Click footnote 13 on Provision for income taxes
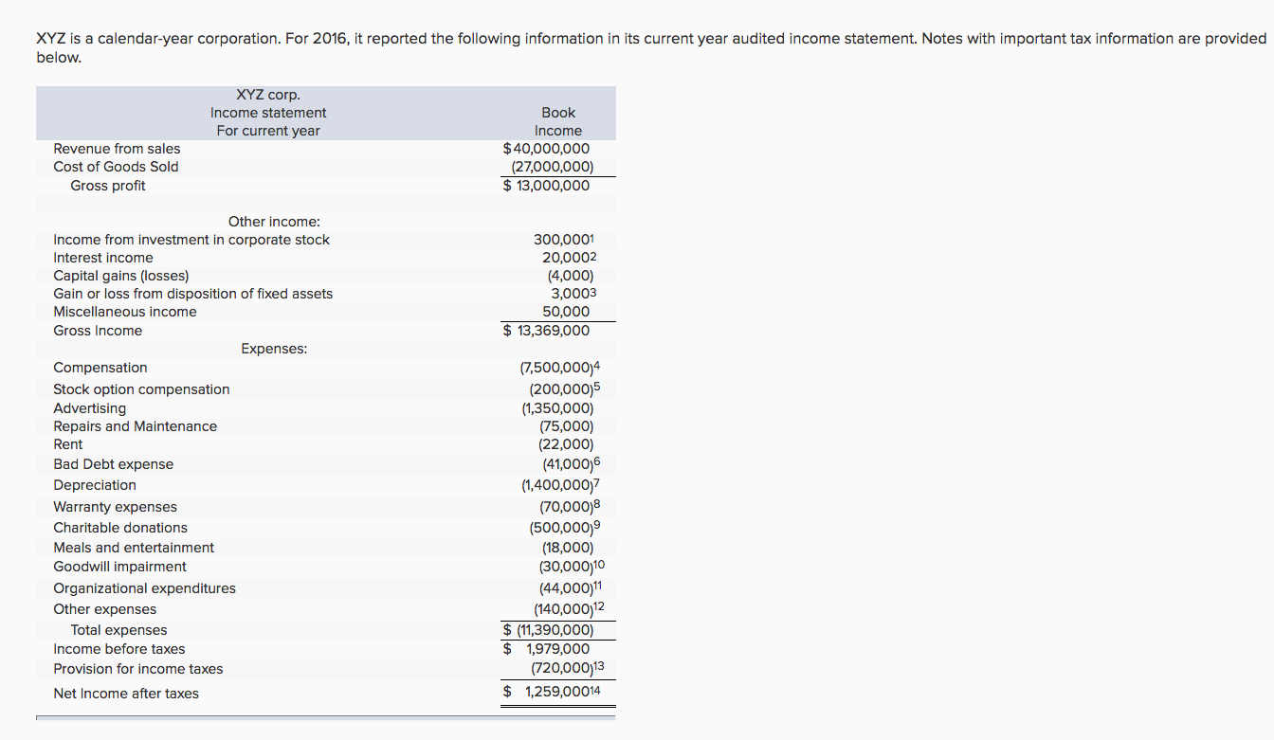The image size is (1274, 740). 600,665
